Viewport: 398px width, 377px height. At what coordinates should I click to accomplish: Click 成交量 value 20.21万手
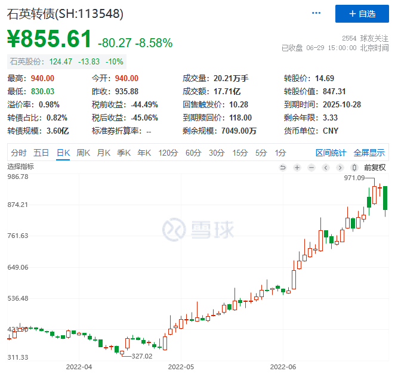coord(231,78)
